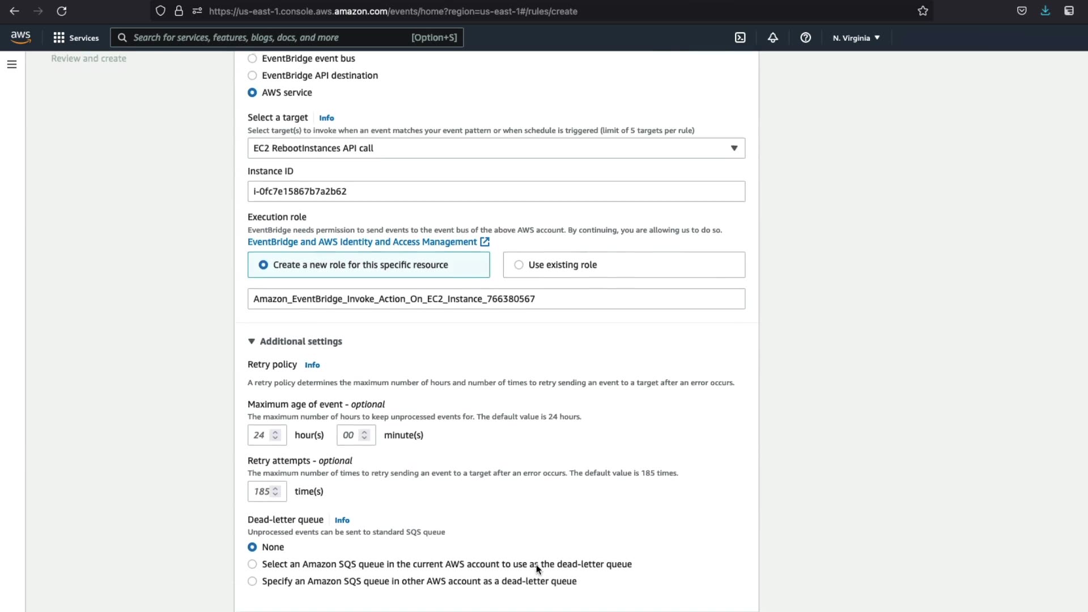Open notifications bell icon
This screenshot has width=1088, height=612.
pos(773,37)
